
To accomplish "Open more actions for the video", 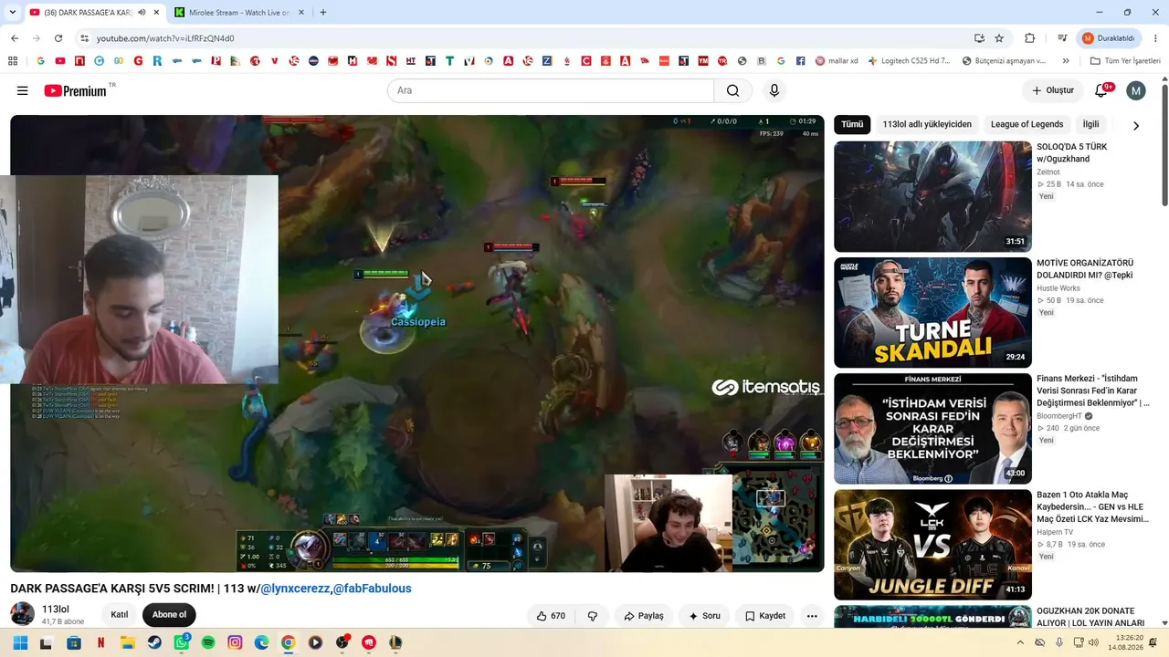I will 812,616.
